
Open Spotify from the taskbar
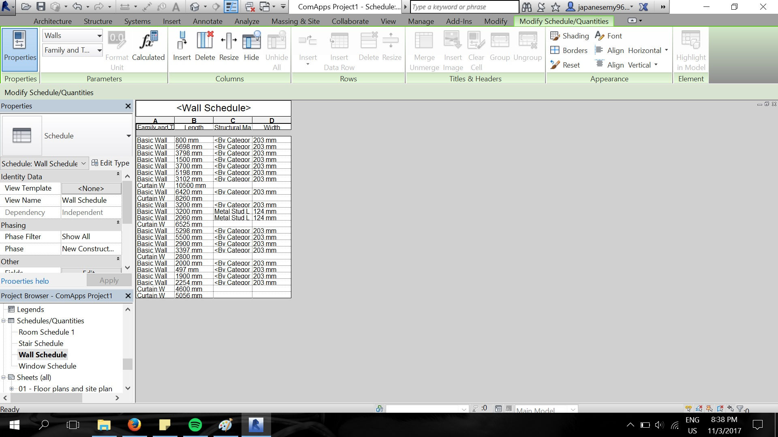tap(195, 425)
